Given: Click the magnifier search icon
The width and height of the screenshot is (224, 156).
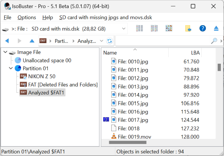Looking at the screenshot, I should (x=214, y=41).
